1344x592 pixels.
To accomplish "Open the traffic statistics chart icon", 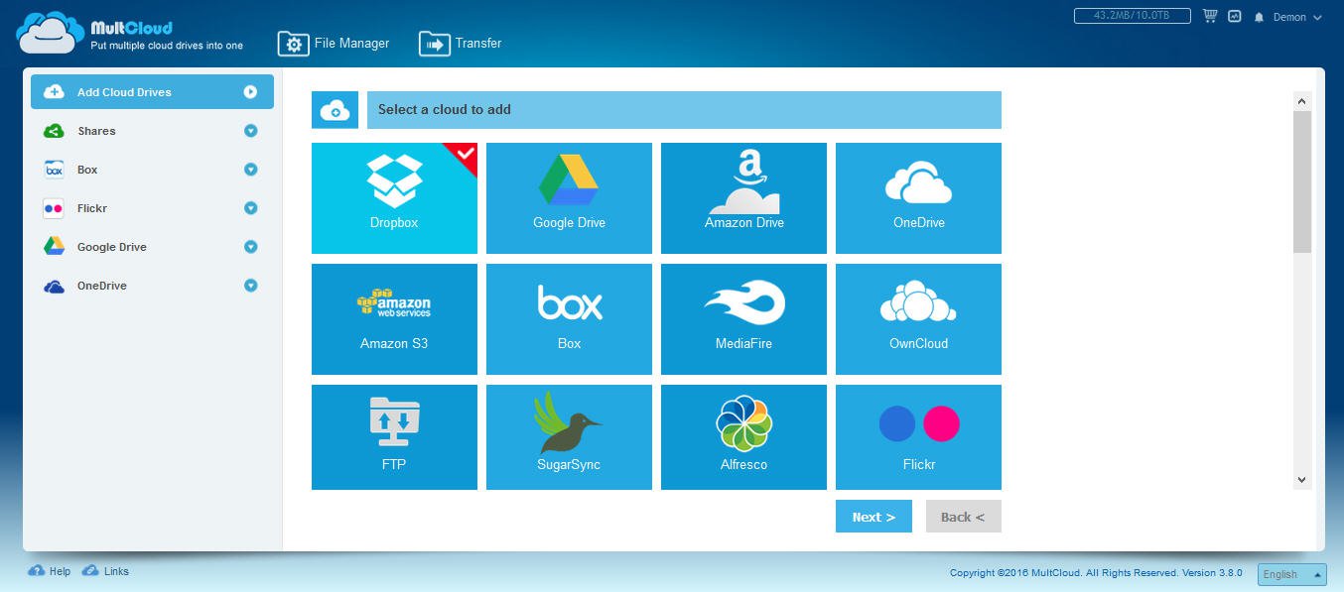I will [x=1235, y=17].
